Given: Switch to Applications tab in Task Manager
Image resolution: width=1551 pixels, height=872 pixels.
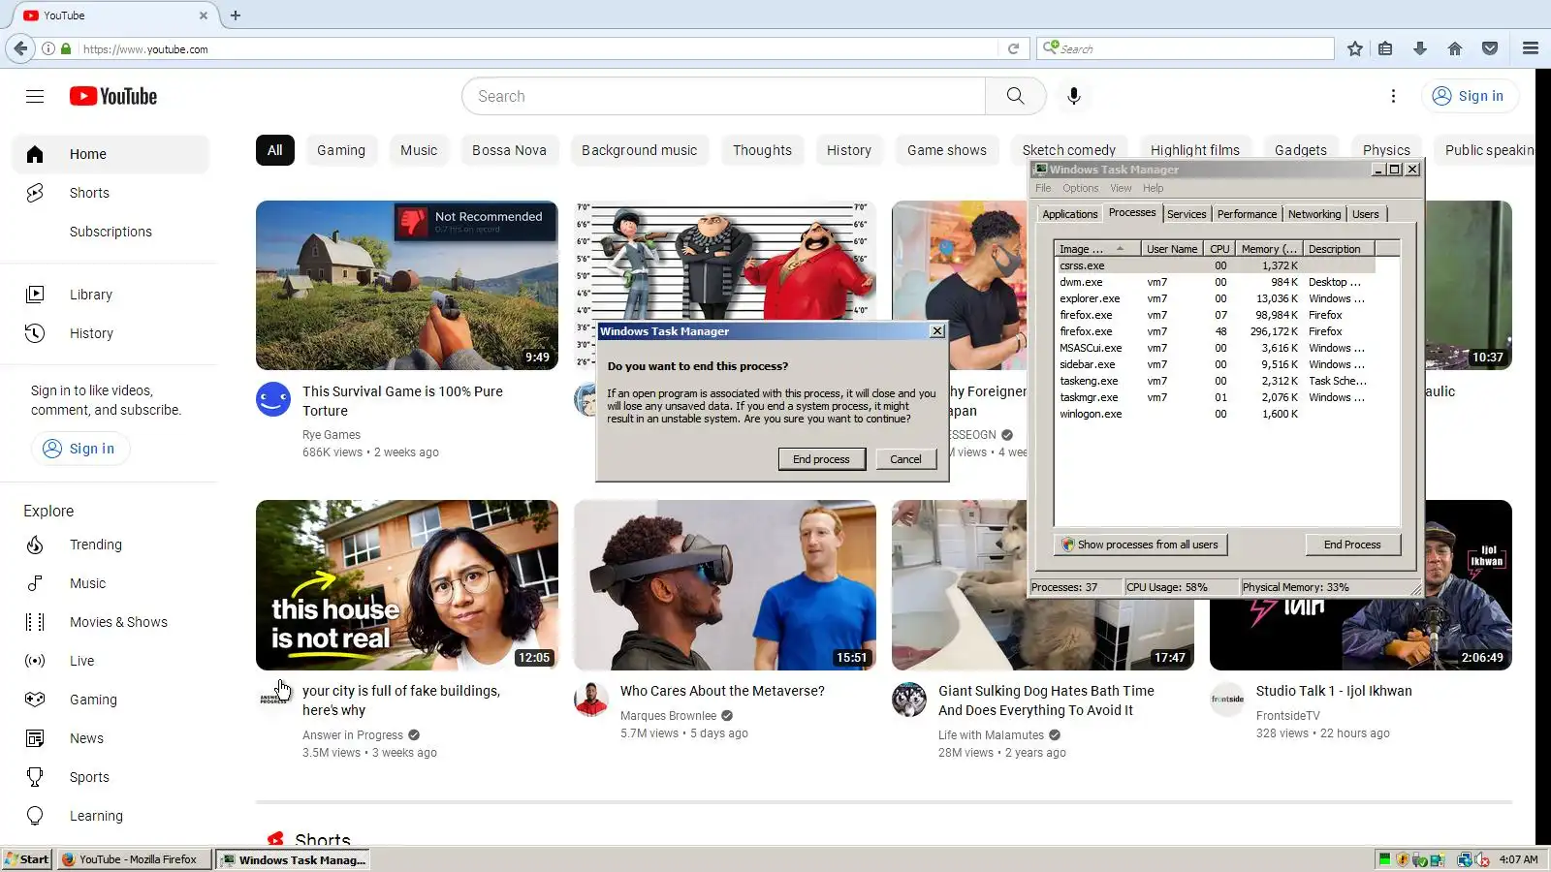Looking at the screenshot, I should 1070,214.
